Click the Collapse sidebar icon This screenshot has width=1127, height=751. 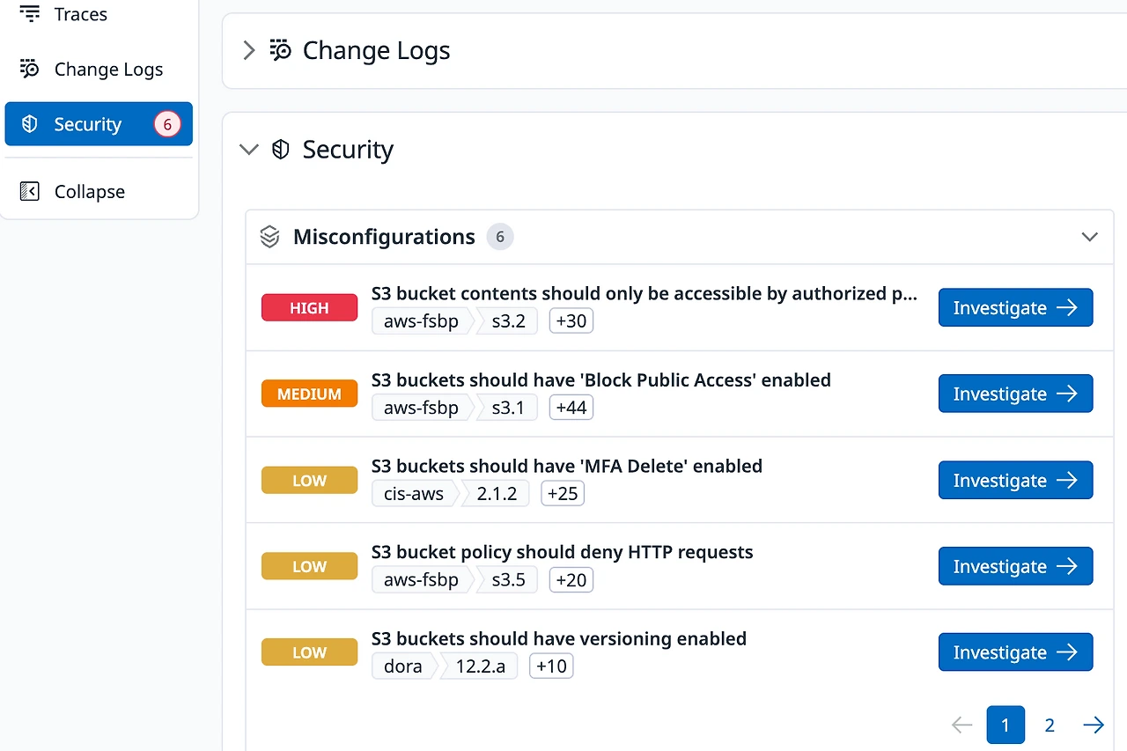coord(29,190)
